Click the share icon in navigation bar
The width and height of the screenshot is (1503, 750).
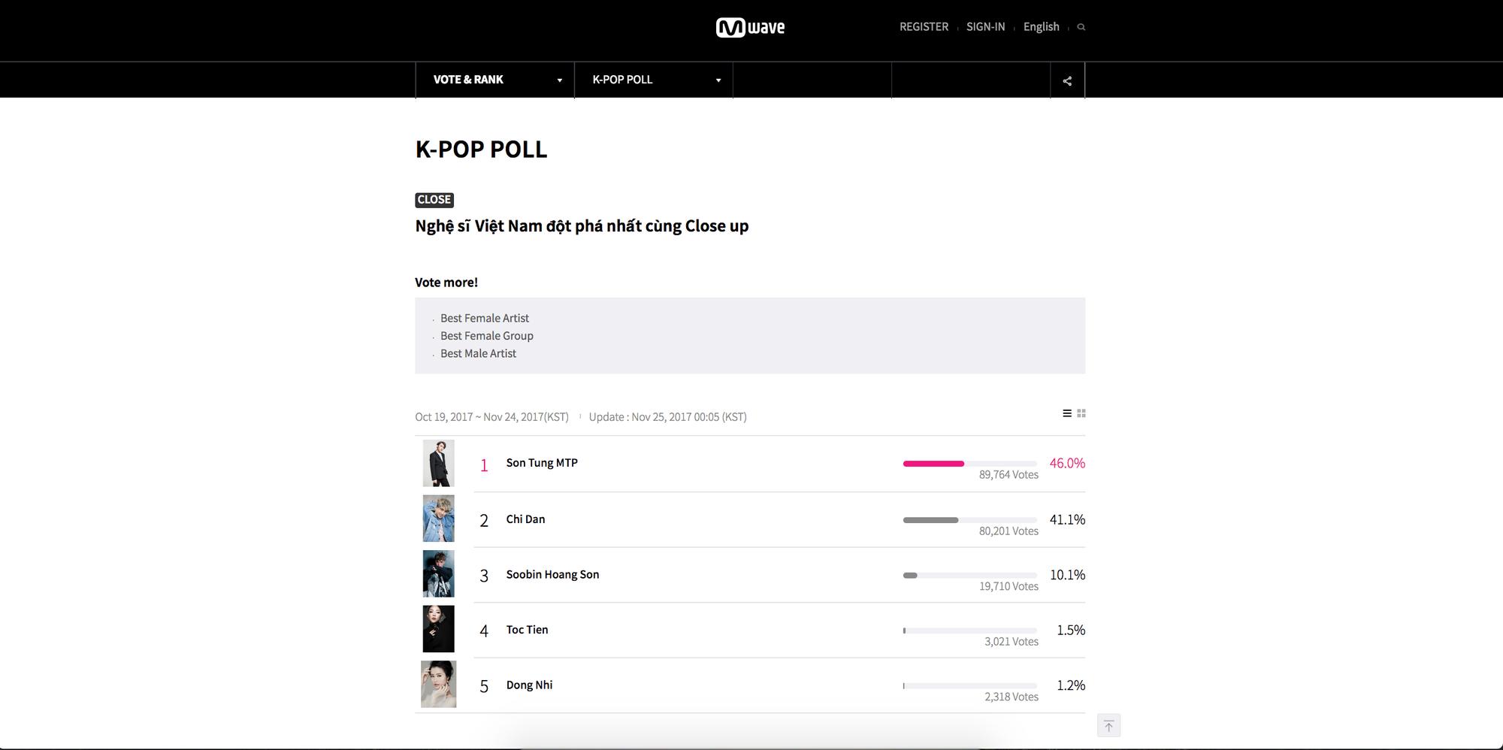[1067, 81]
